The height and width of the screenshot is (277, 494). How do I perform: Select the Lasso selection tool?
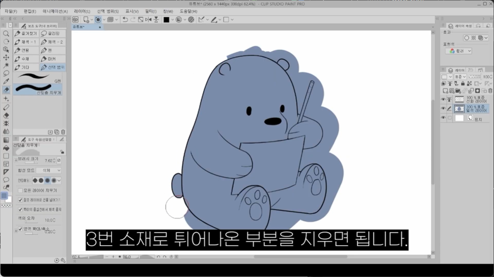pos(6,73)
